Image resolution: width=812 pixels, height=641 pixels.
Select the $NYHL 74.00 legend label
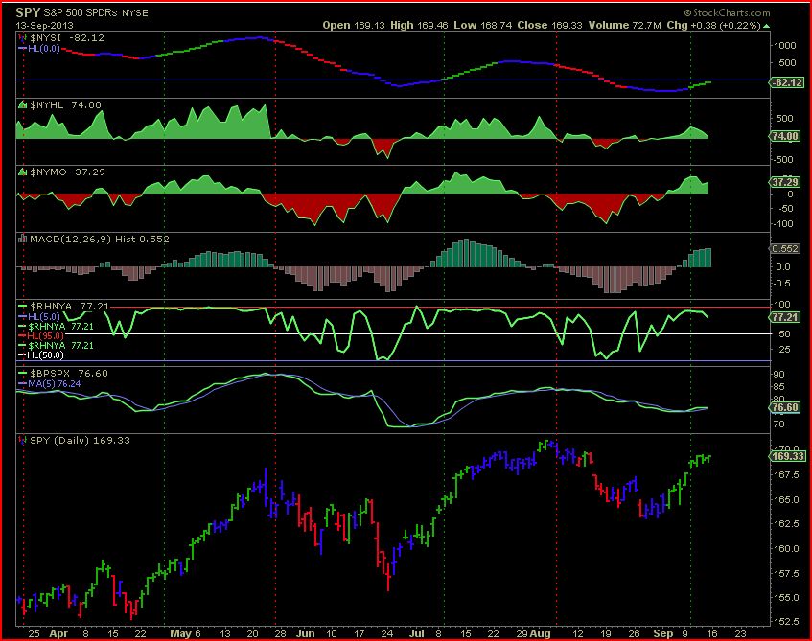click(65, 105)
